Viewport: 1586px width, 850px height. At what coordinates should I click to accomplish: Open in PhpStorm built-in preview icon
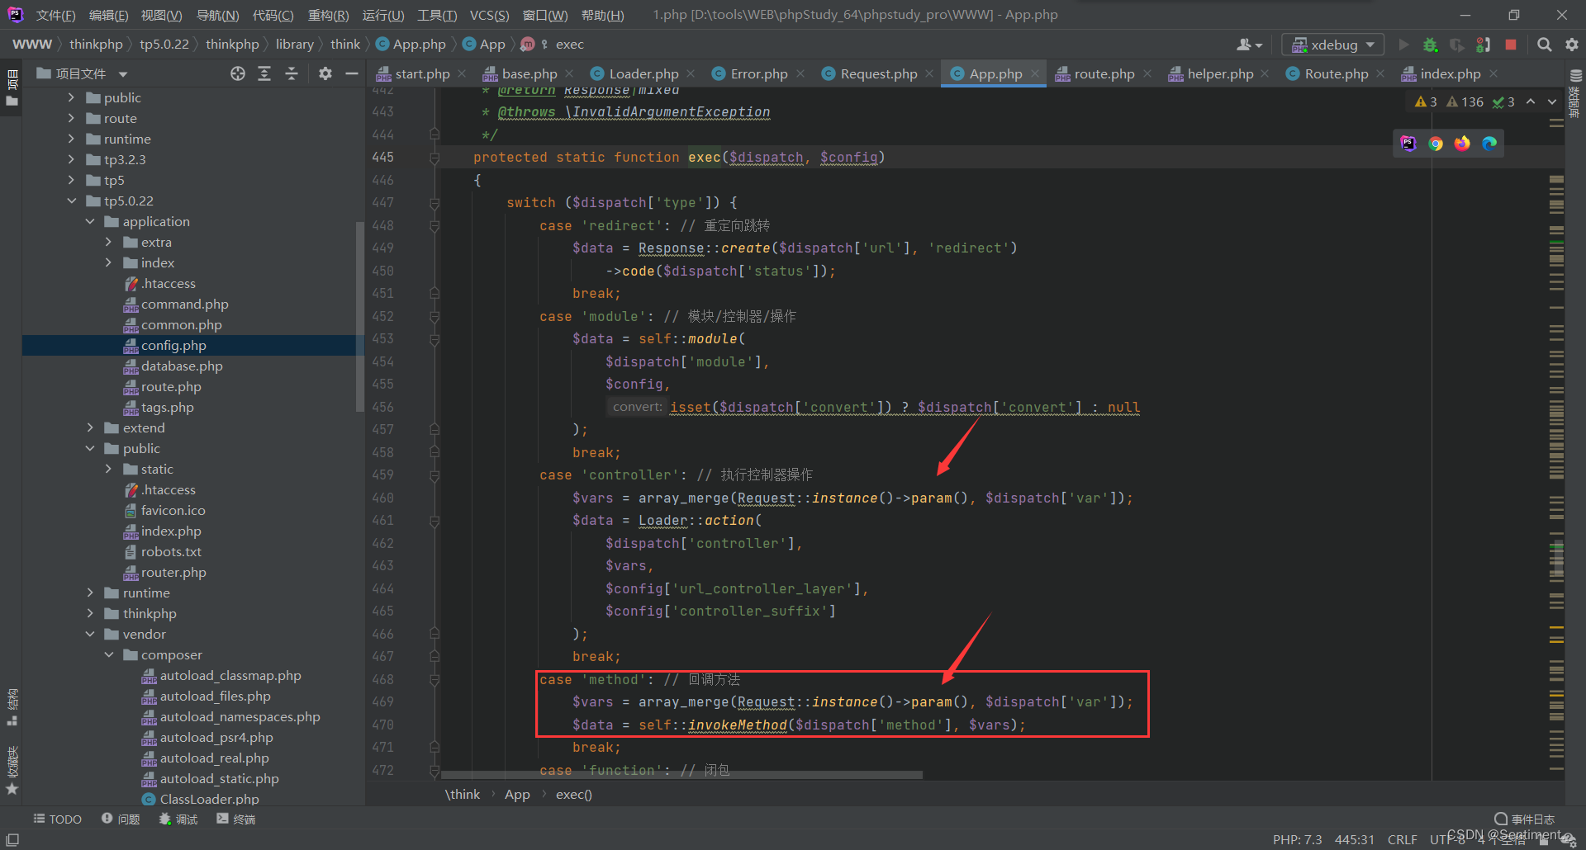1408,144
